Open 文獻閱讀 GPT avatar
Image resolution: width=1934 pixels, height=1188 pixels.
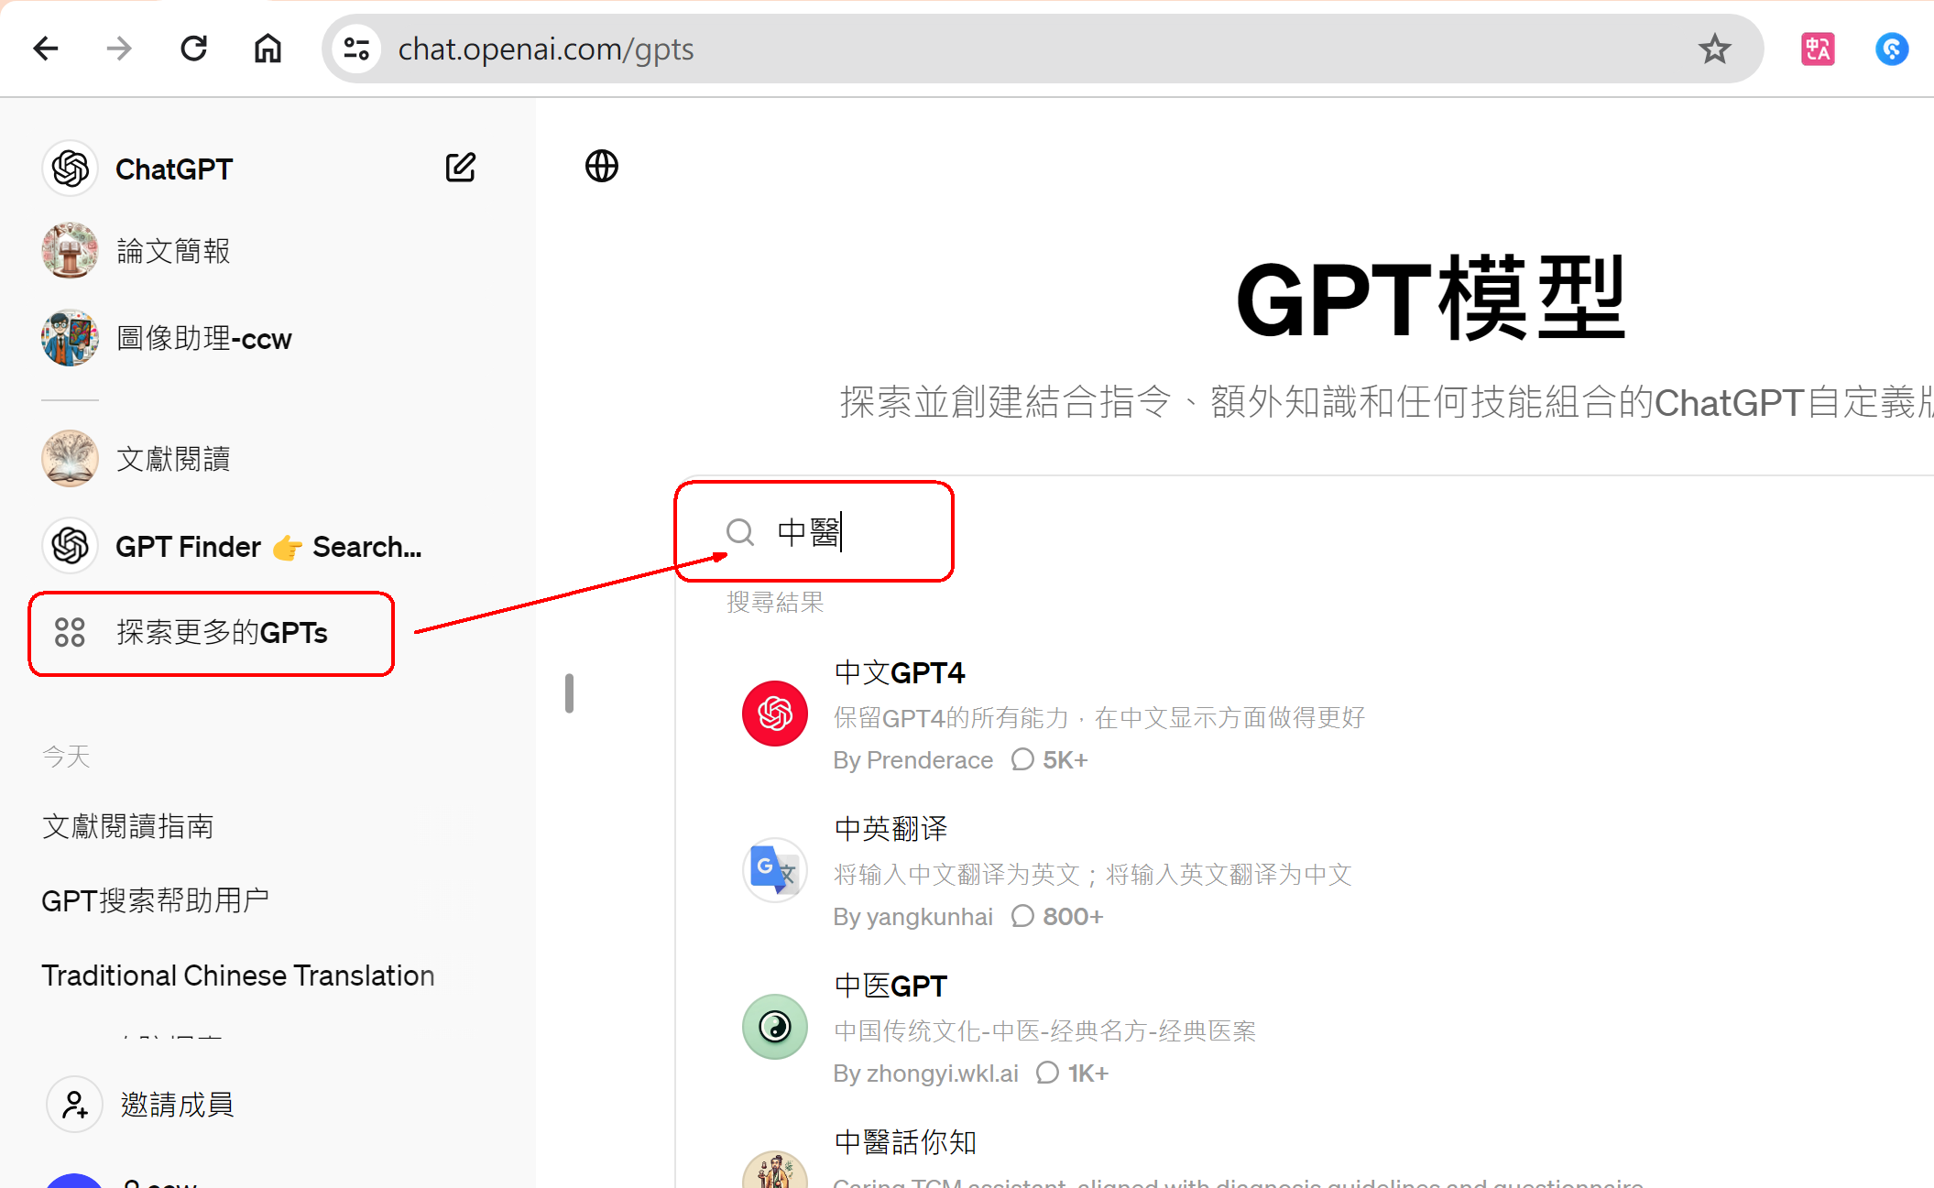[x=70, y=458]
